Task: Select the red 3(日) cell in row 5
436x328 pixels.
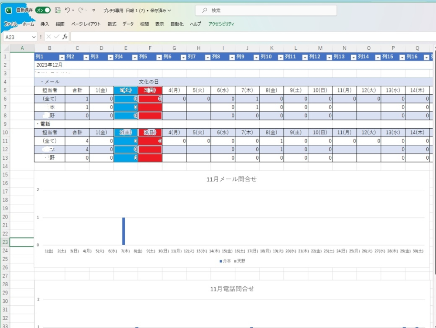Action: (x=150, y=90)
